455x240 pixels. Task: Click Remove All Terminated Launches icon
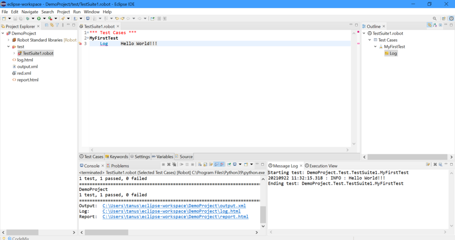pyautogui.click(x=174, y=165)
